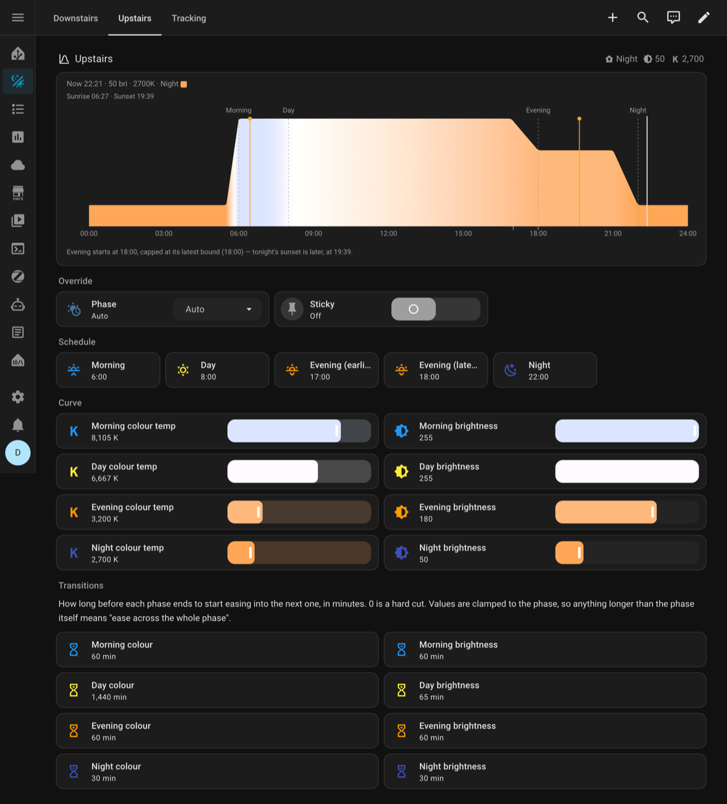
Task: Open Settings gear in sidebar
Action: [18, 397]
